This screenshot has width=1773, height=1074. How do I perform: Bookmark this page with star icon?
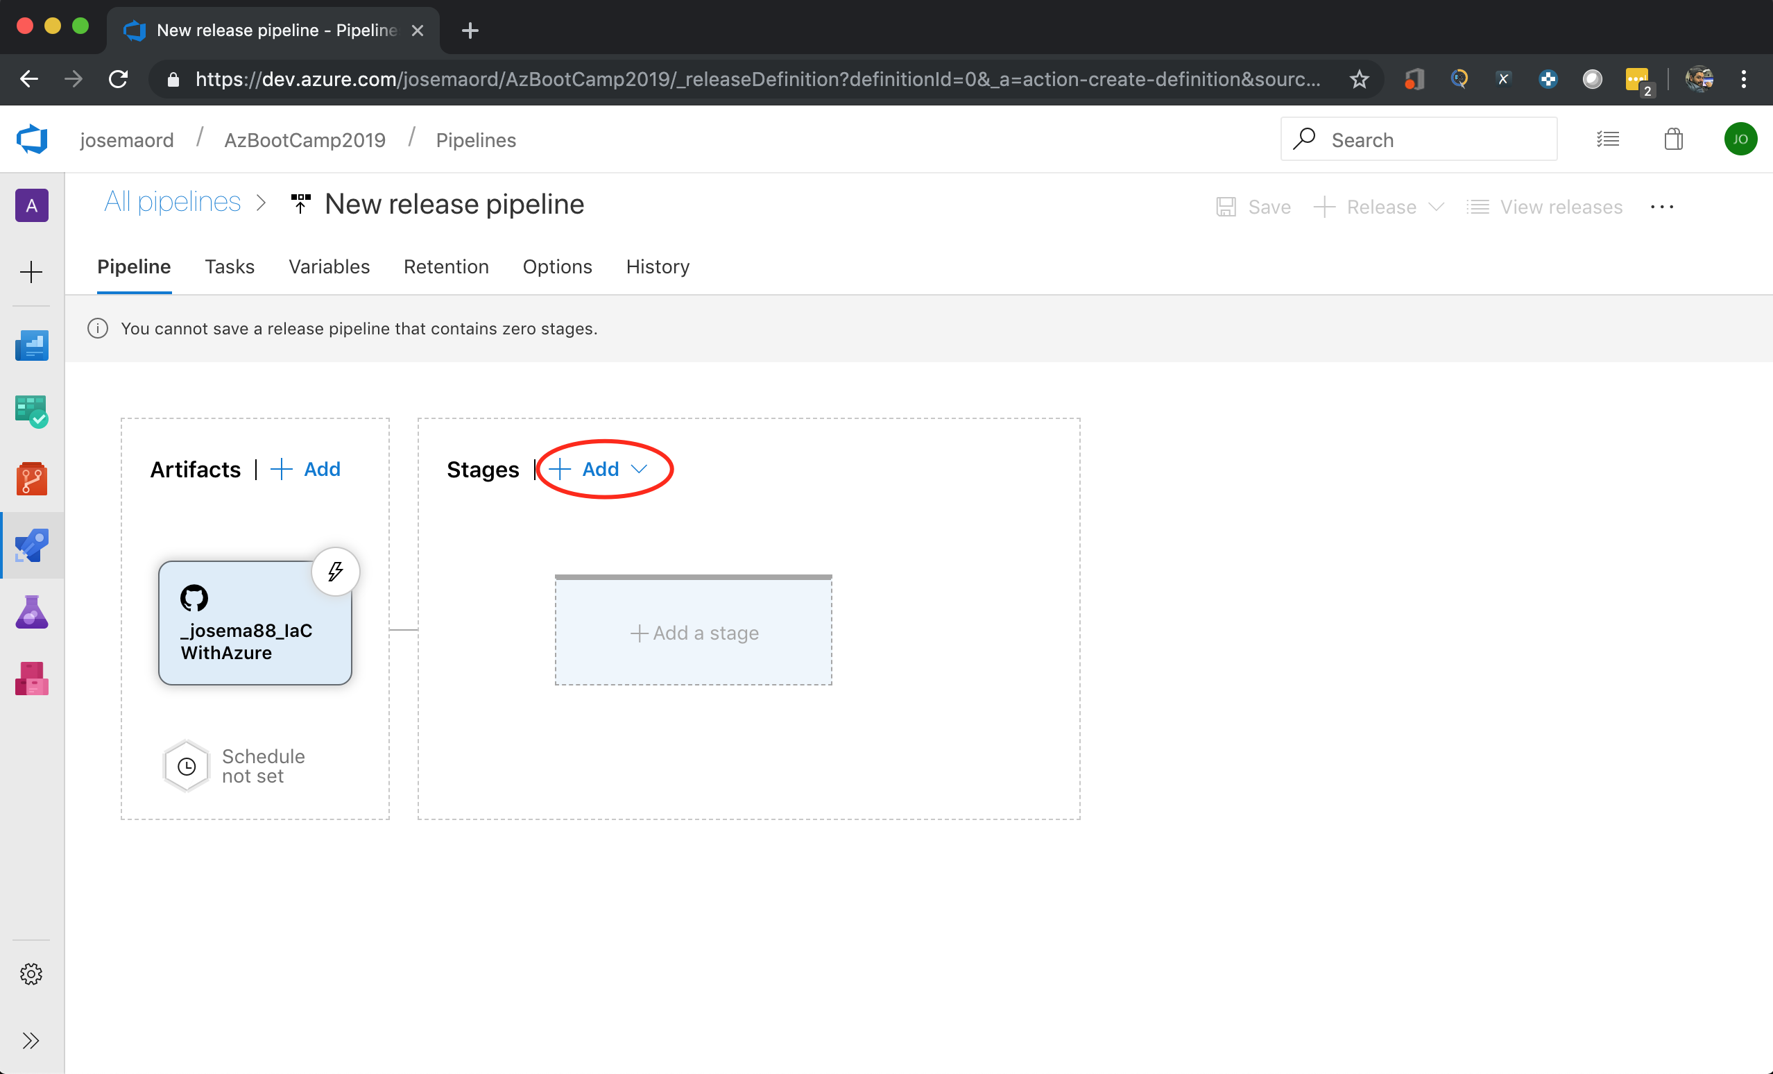pos(1358,79)
